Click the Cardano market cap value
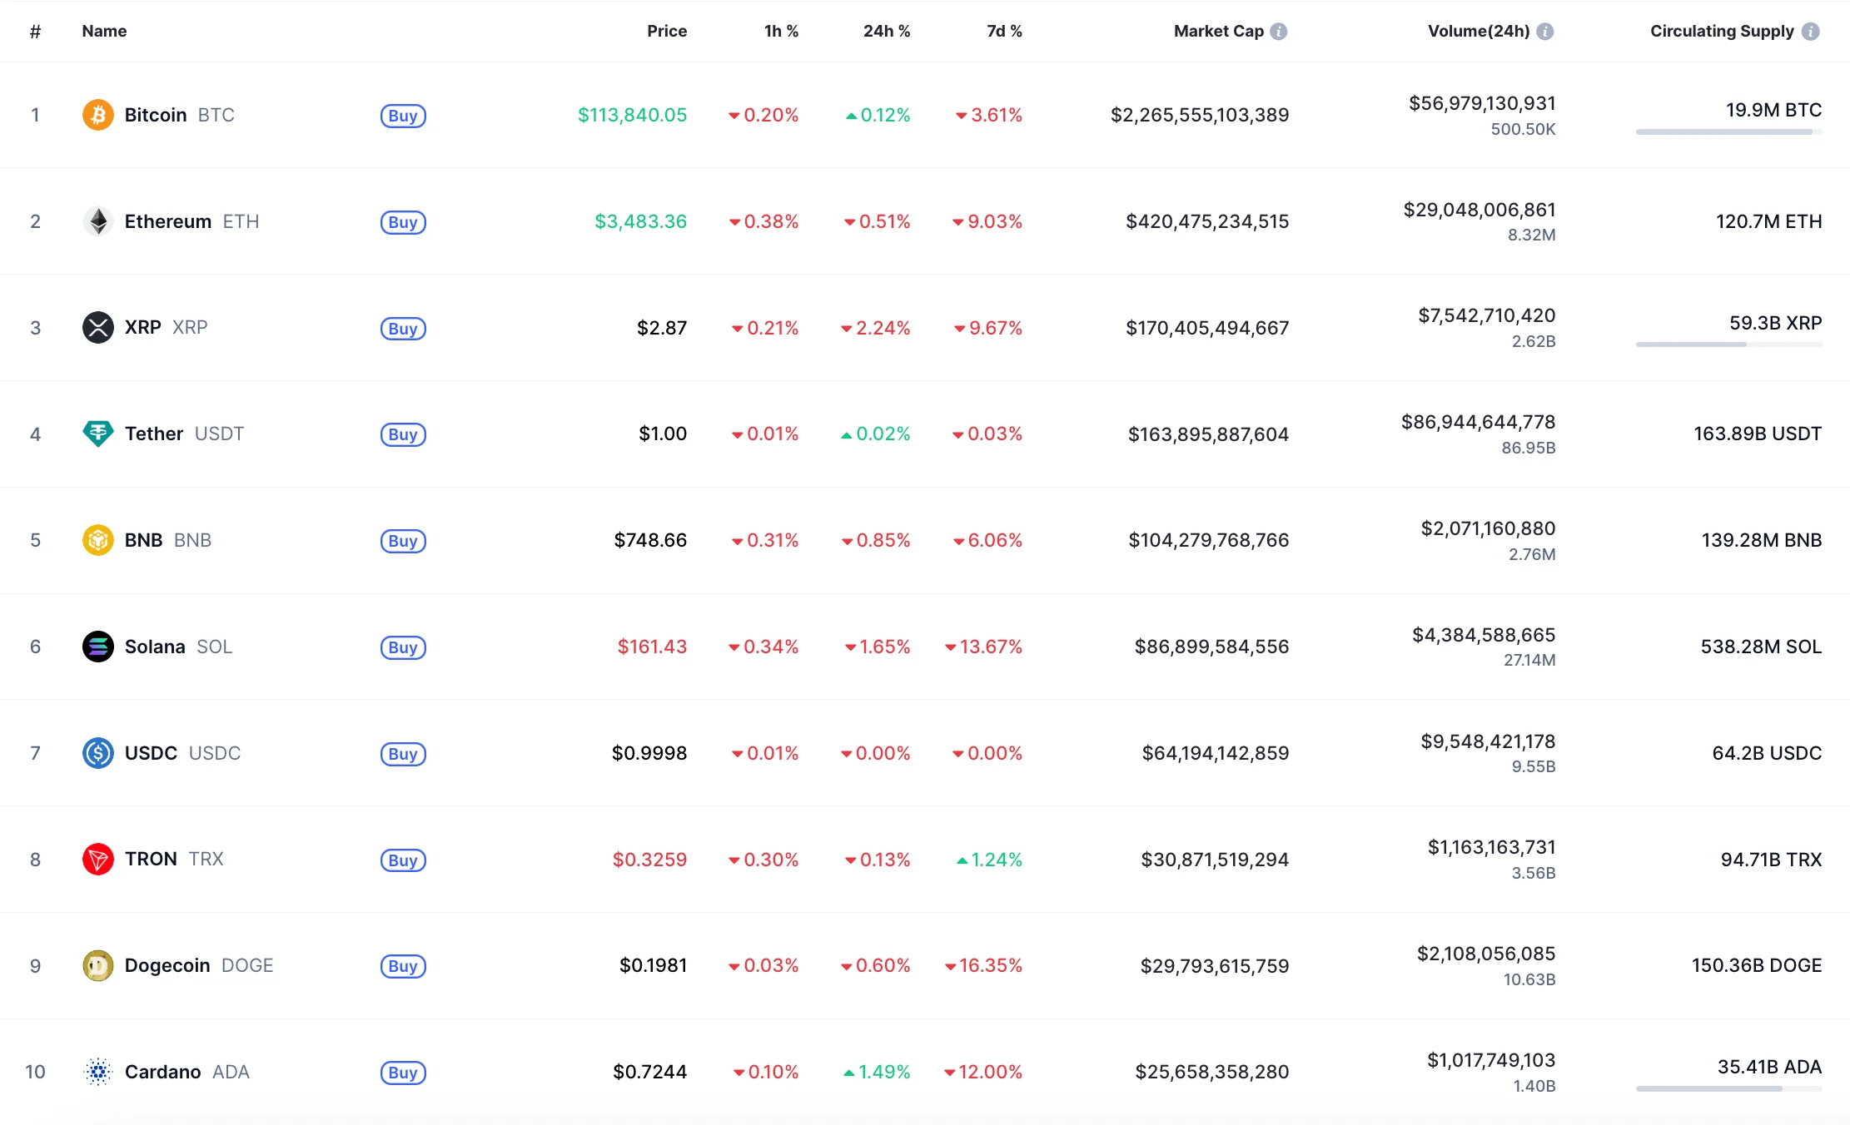The image size is (1850, 1125). pos(1211,1072)
